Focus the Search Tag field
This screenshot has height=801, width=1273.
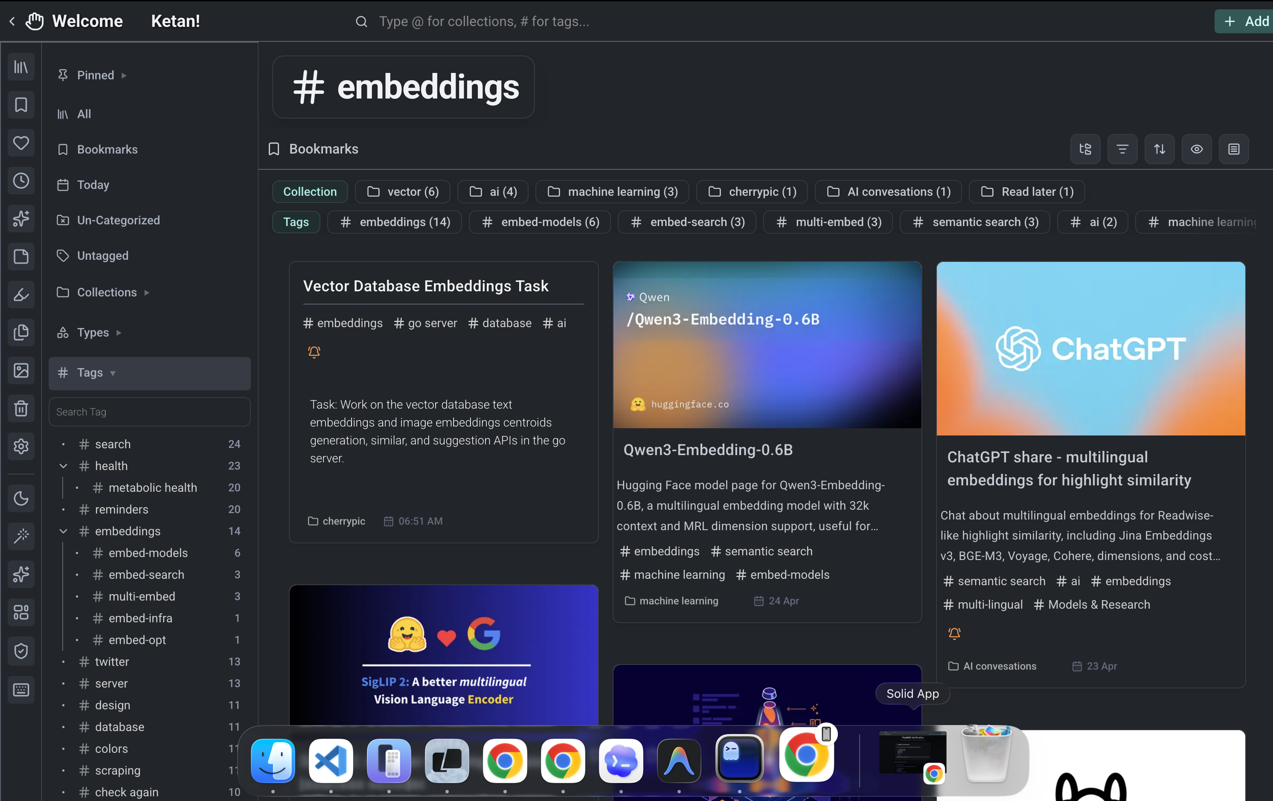(x=150, y=412)
